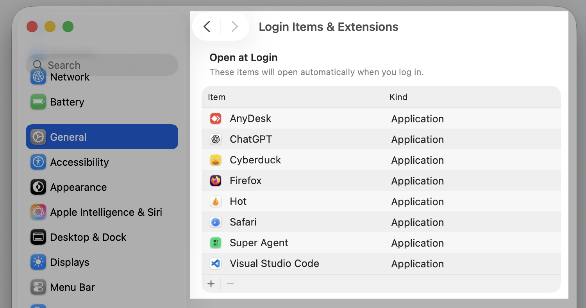The image size is (586, 308).
Task: Click the Firefox app icon
Action: 216,181
